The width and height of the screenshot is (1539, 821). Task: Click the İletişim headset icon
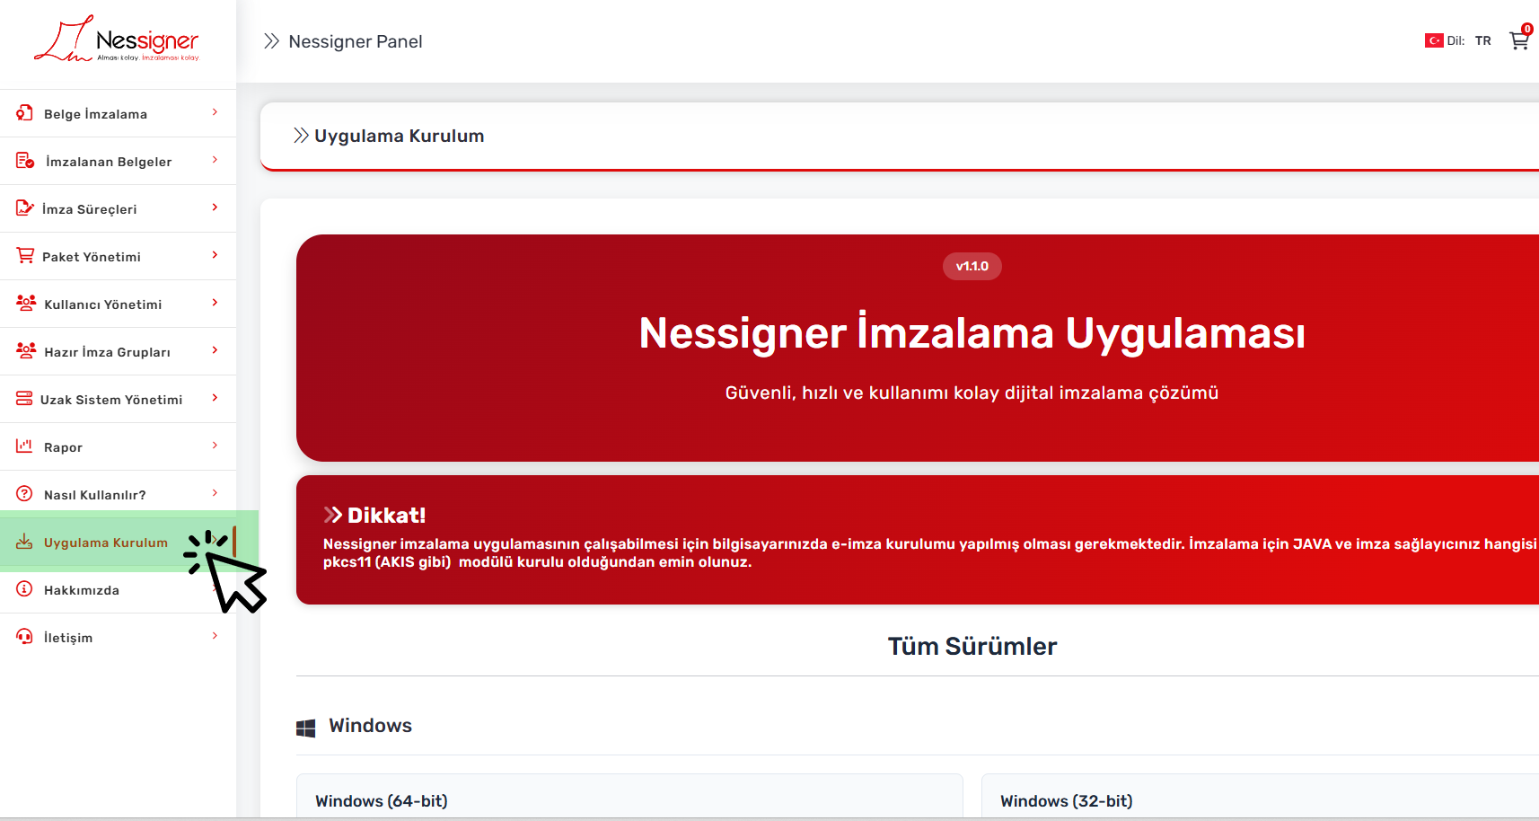tap(24, 637)
